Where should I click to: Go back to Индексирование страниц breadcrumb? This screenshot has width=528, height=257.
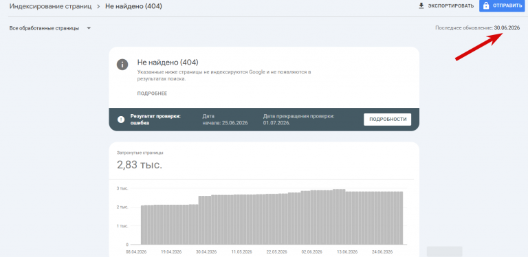click(50, 6)
